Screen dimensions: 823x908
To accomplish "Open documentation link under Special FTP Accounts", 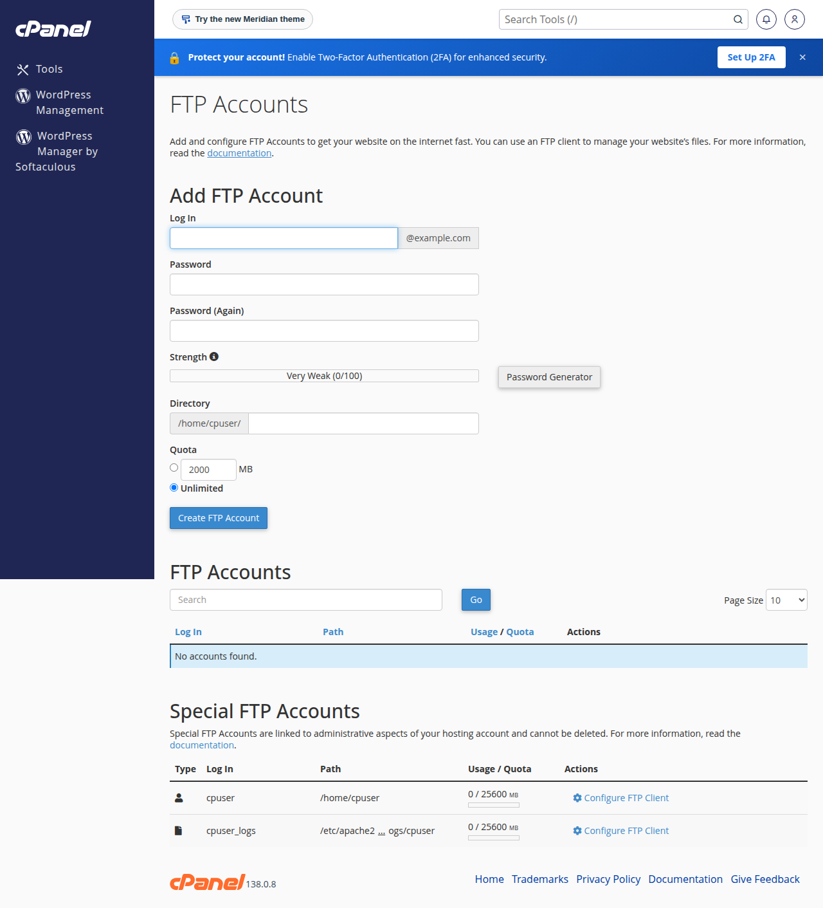I will [x=202, y=745].
